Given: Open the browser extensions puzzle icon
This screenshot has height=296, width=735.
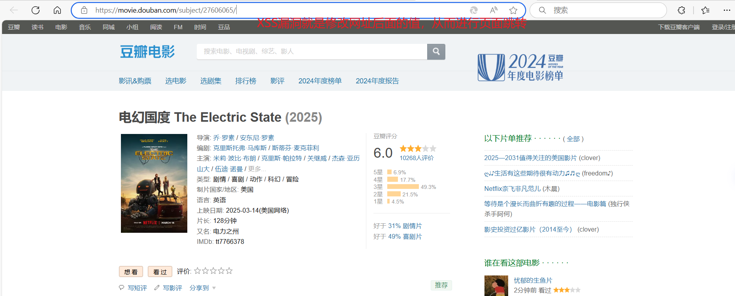Looking at the screenshot, I should click(x=681, y=10).
